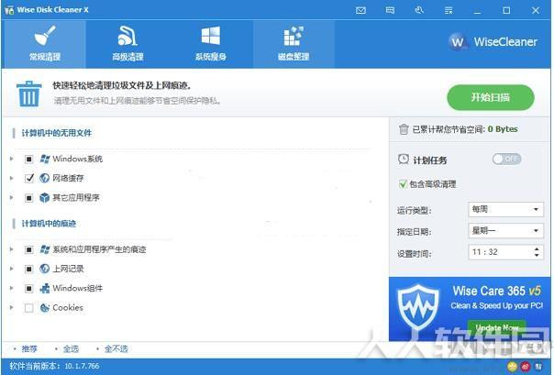Click the Windows系统 flag icon
The width and height of the screenshot is (554, 375).
click(45, 159)
